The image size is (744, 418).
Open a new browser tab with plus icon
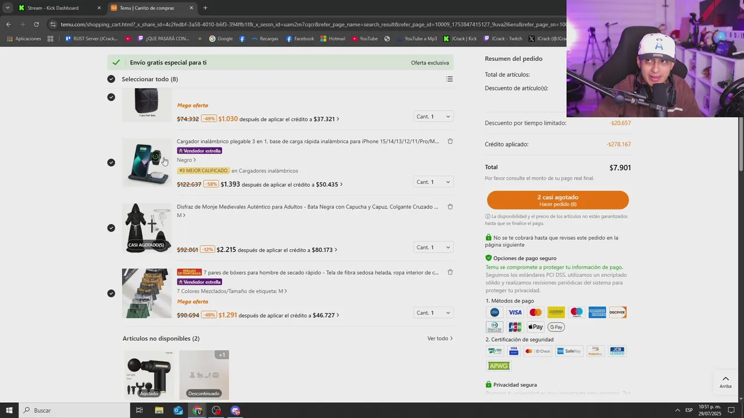coord(205,8)
